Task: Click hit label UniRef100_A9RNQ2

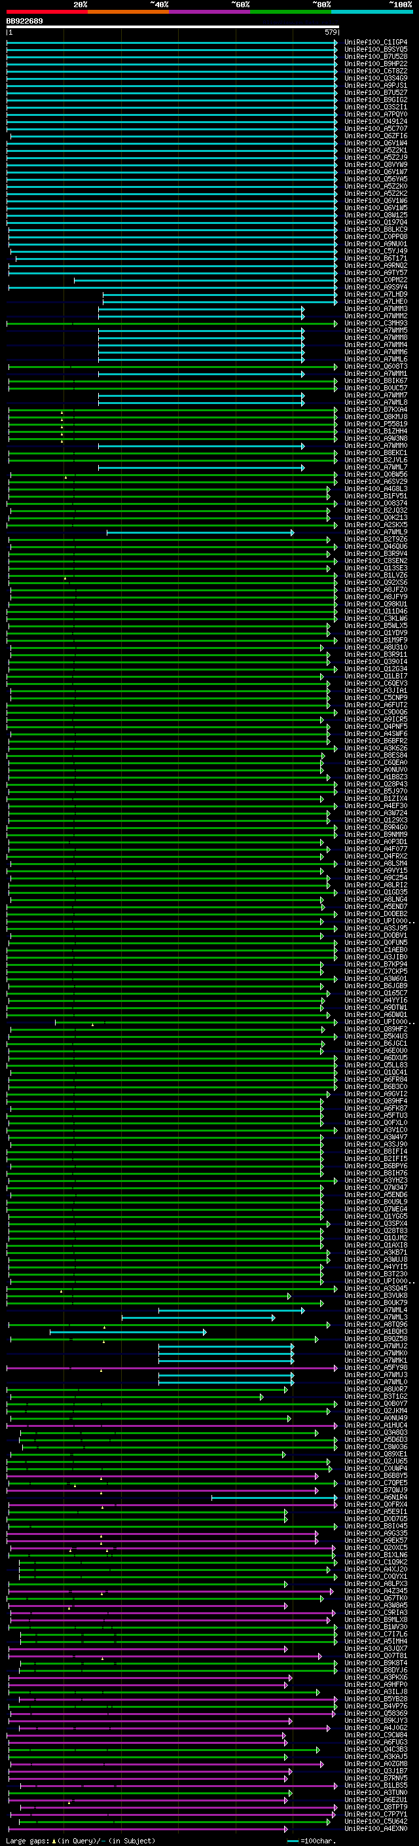Action: coord(376,265)
